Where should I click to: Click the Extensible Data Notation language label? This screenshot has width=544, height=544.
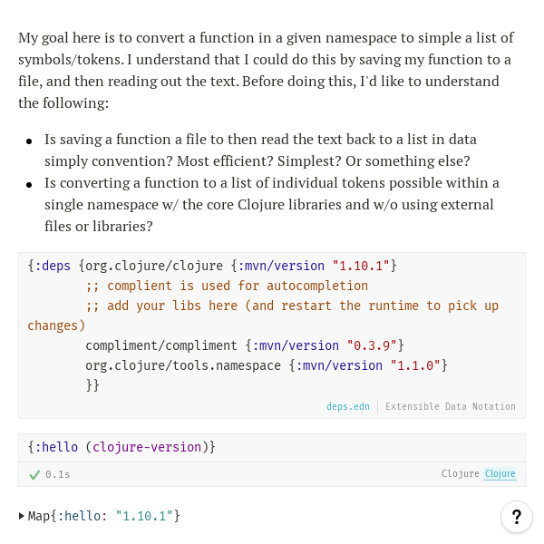coord(450,406)
